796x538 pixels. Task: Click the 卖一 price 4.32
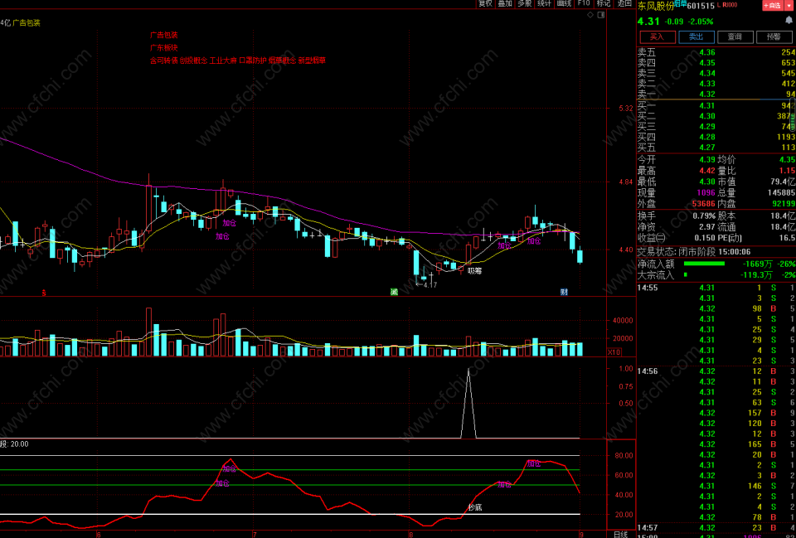(707, 95)
